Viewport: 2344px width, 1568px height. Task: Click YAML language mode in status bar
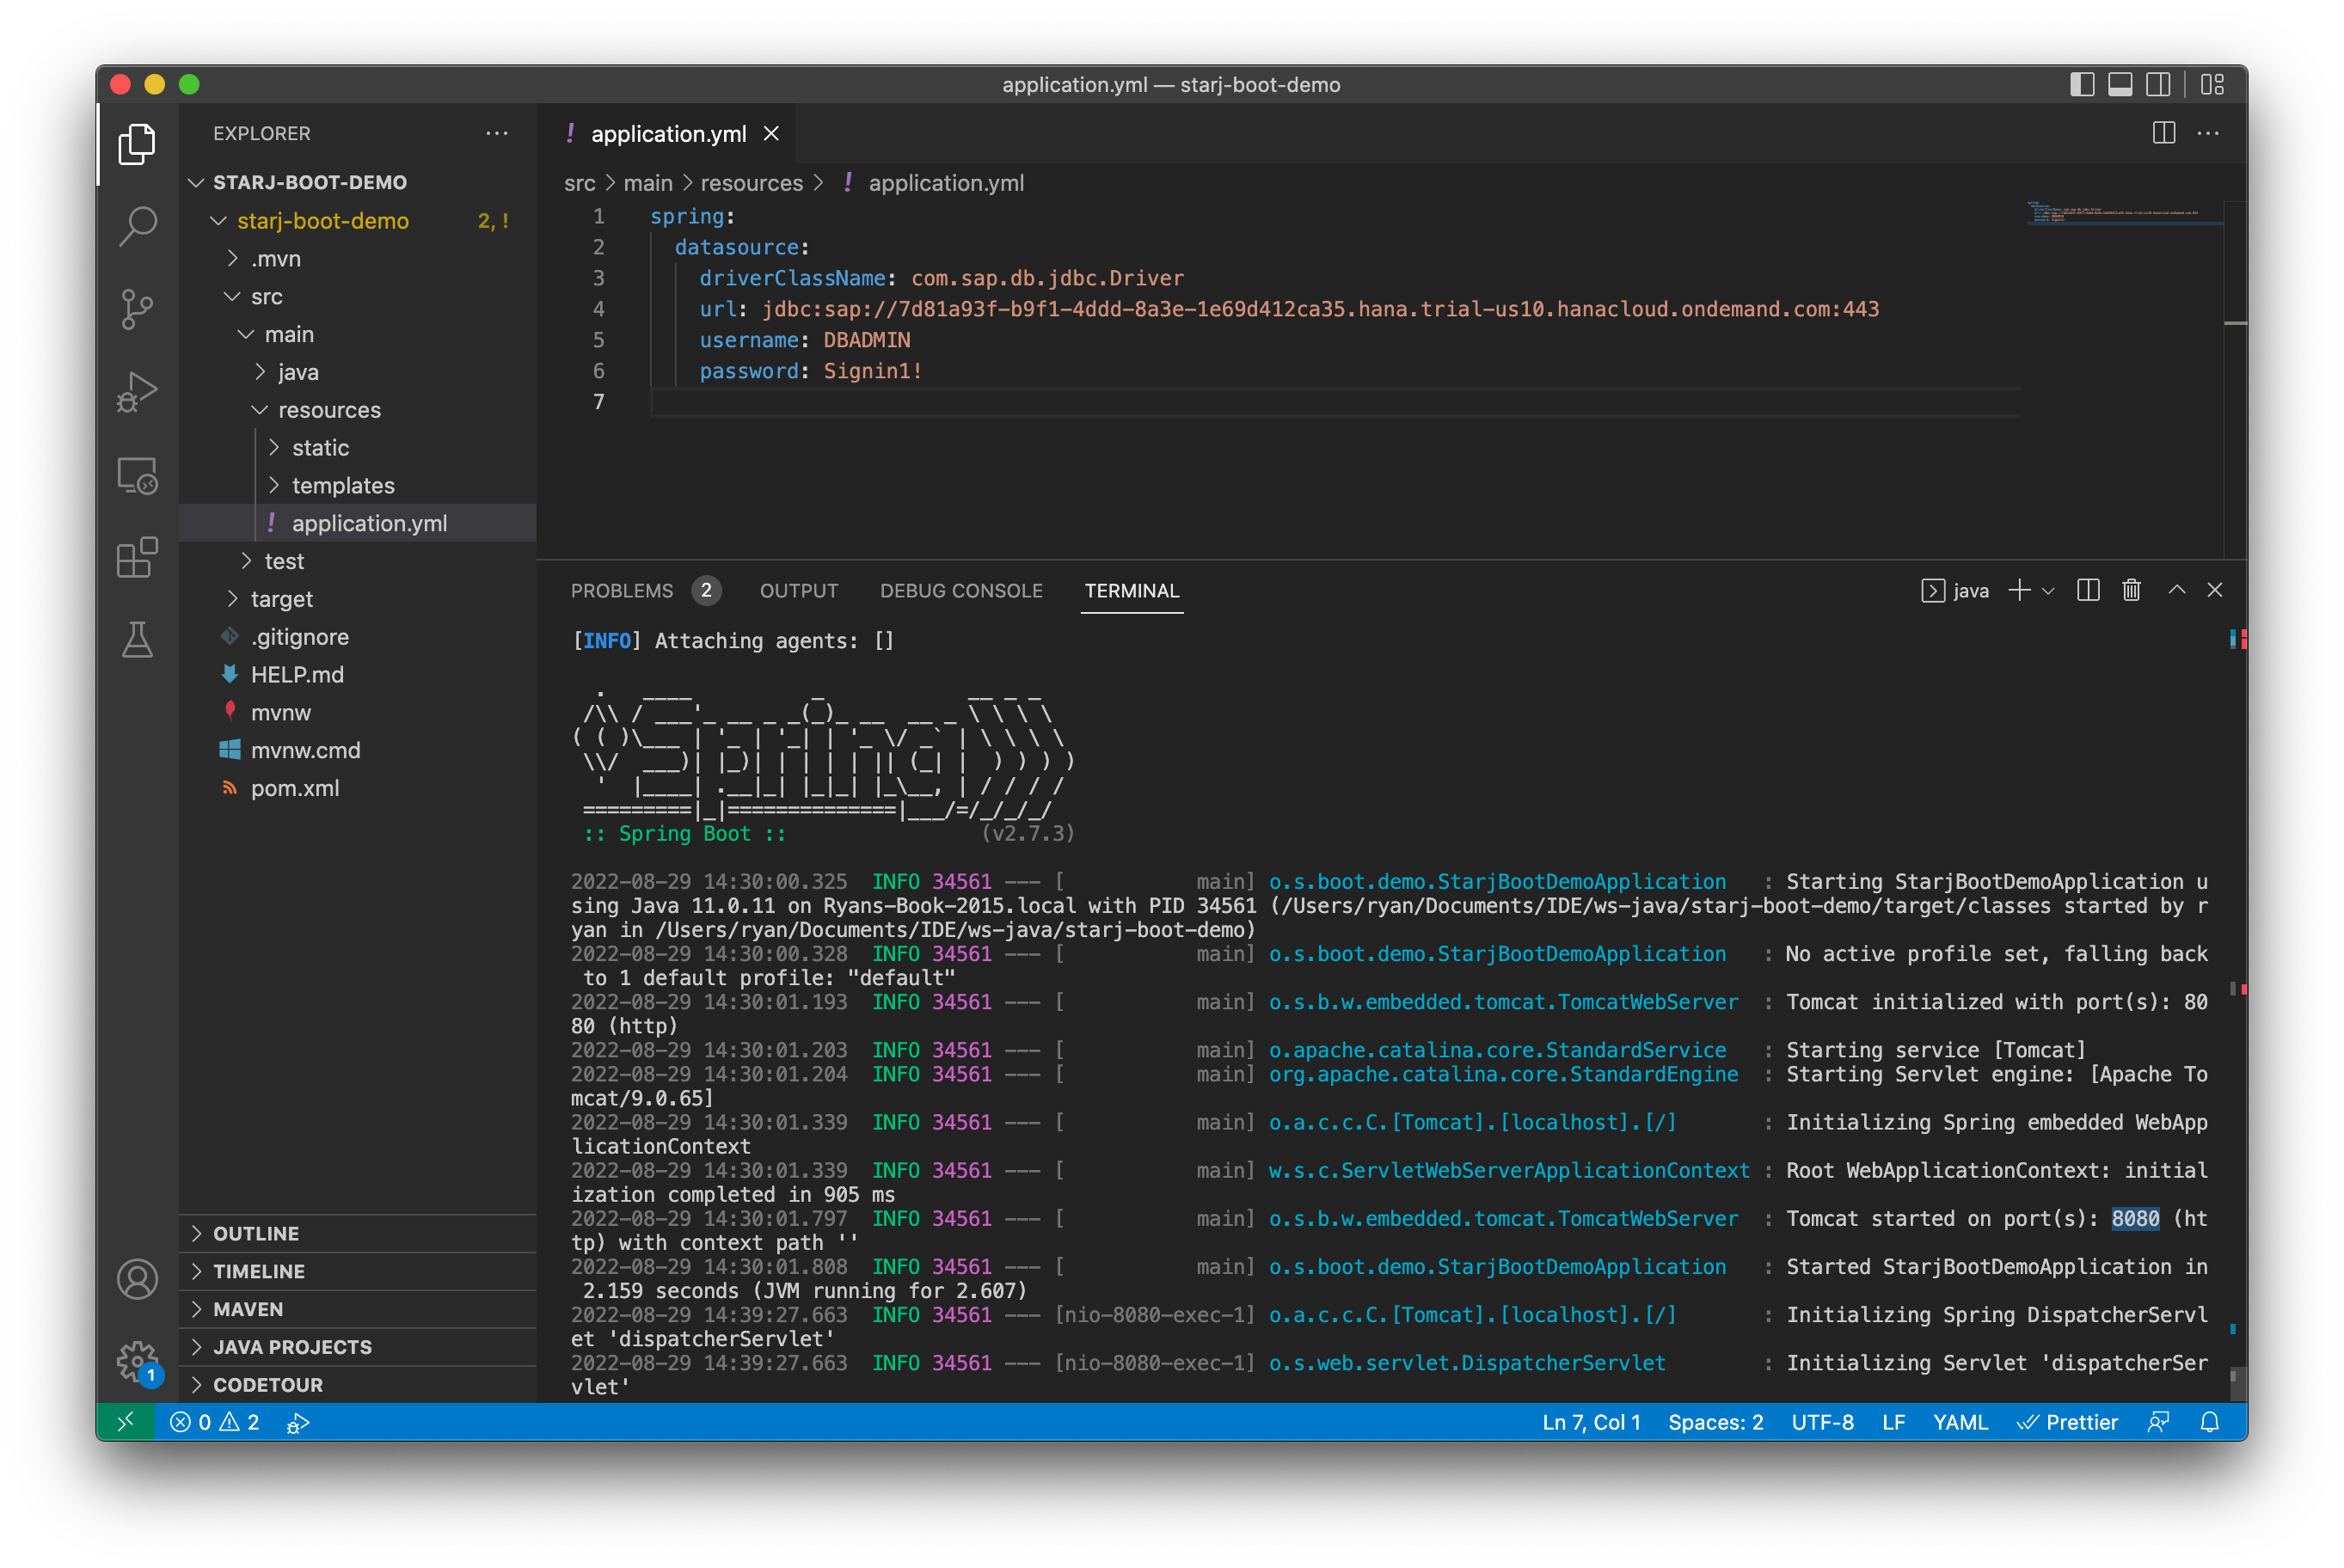pos(1960,1422)
